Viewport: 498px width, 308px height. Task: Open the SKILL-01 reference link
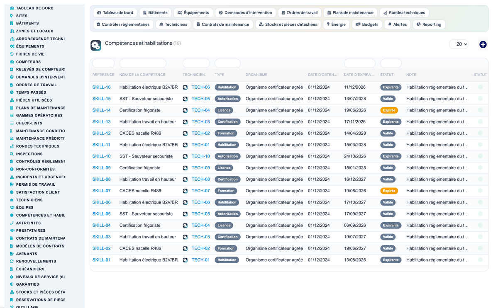101,260
